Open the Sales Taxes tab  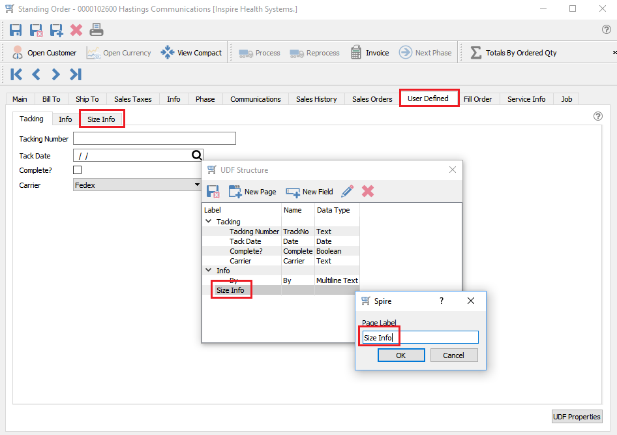click(132, 99)
